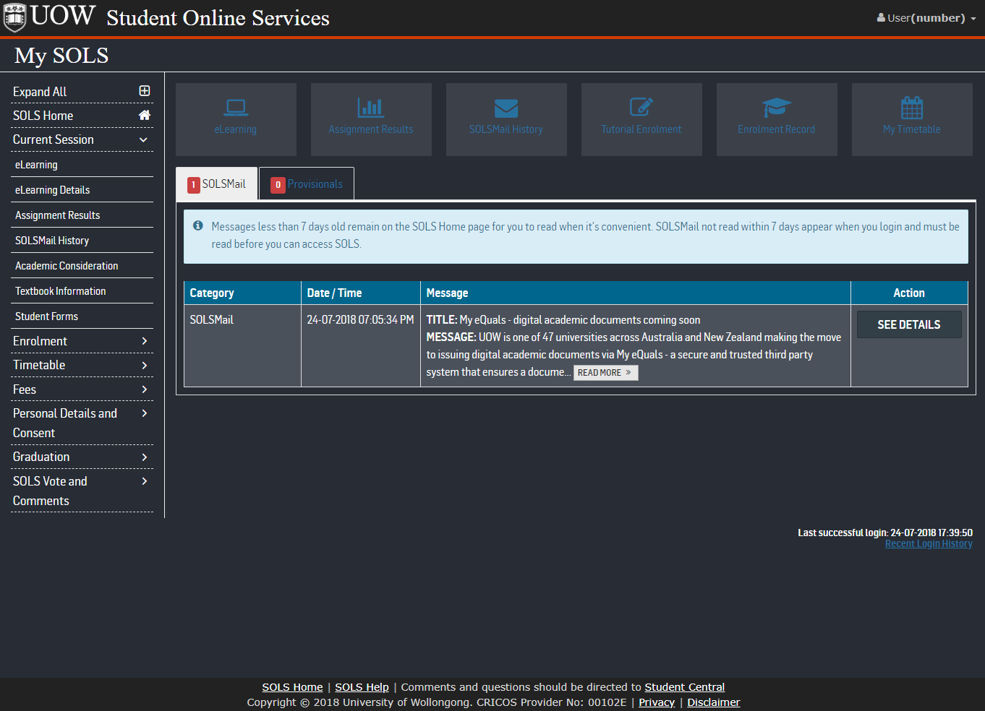Switch to the Provisionals tab
Image resolution: width=985 pixels, height=711 pixels.
point(306,184)
